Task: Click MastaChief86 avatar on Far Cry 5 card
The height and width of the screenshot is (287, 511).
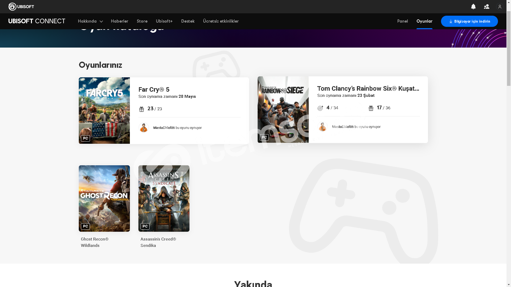Action: 144,128
